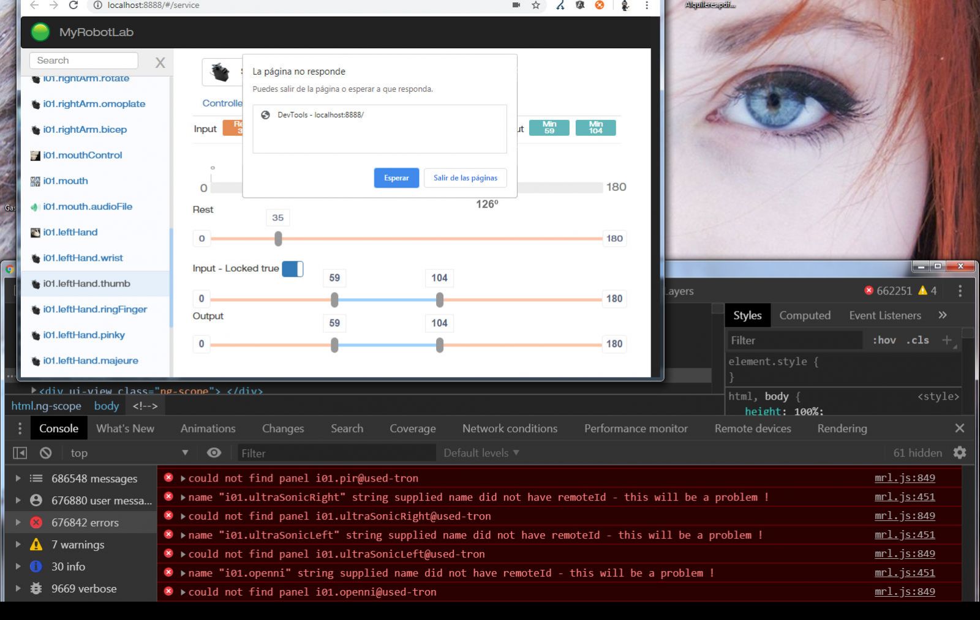980x620 pixels.
Task: Click the yellow warning count 4
Action: coord(927,291)
